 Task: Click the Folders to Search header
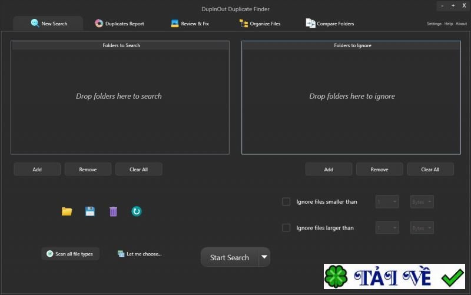click(120, 45)
